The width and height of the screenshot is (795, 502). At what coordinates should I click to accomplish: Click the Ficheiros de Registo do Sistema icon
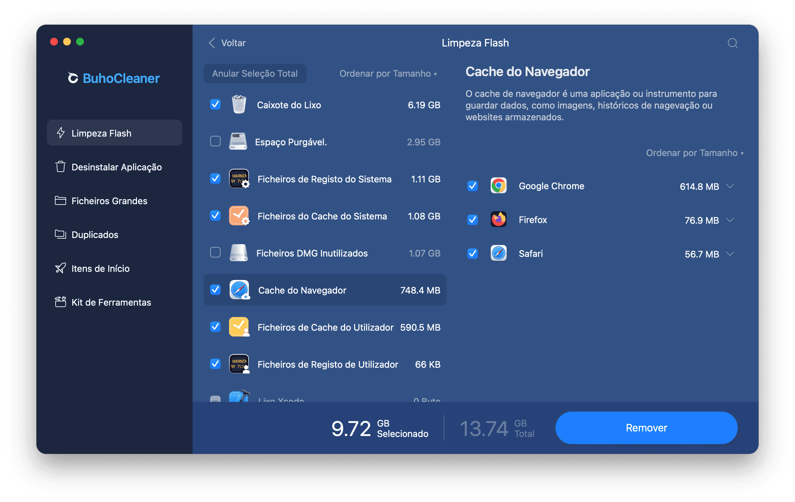239,178
